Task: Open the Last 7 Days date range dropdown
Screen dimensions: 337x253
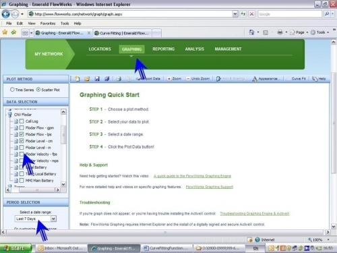Action: tap(53, 219)
